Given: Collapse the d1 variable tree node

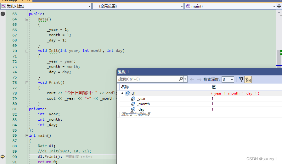Looking at the screenshot, I should point(122,93).
